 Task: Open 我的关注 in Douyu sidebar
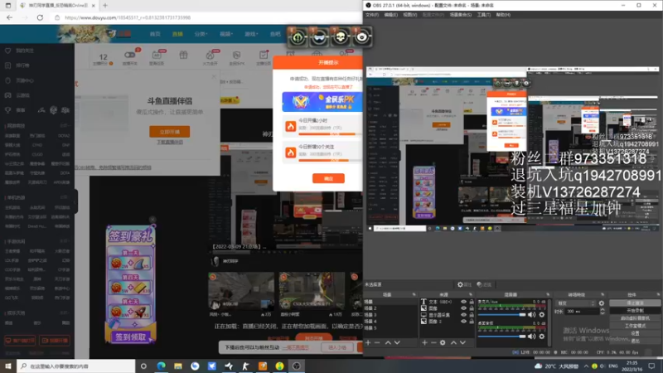(x=25, y=51)
